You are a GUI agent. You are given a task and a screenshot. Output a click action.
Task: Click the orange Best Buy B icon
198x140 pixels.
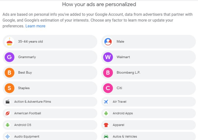point(10,73)
